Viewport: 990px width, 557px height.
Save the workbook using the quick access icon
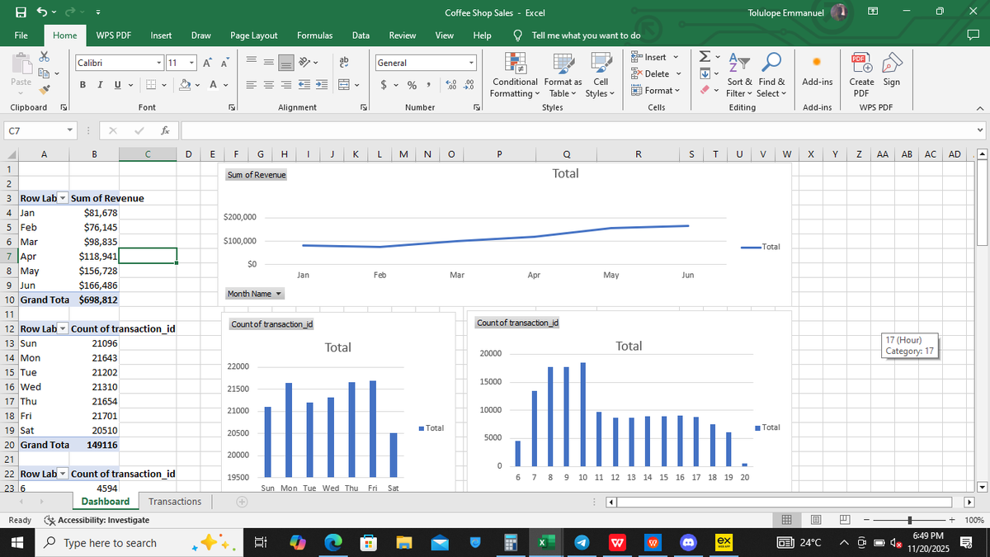coord(19,12)
